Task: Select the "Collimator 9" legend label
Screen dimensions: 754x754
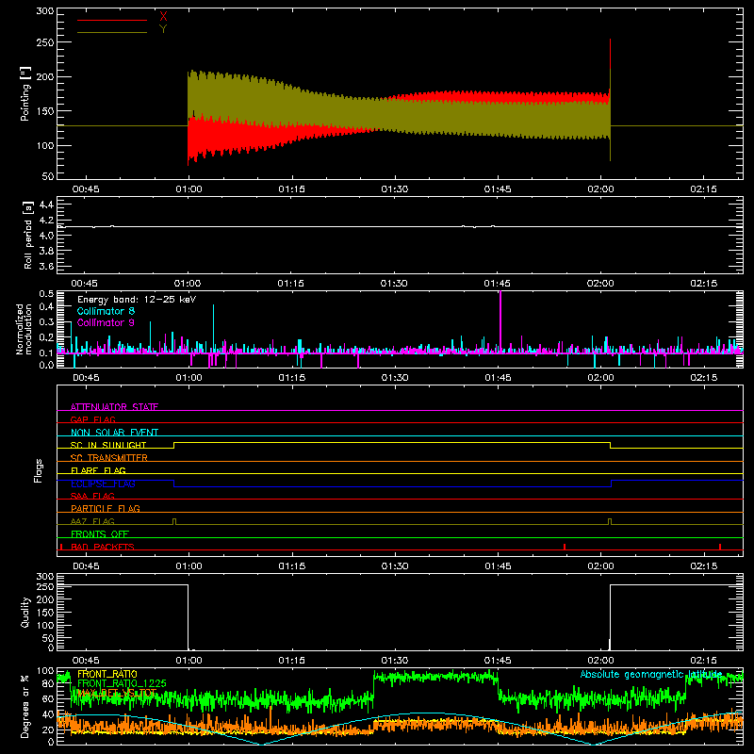Action: [x=106, y=322]
